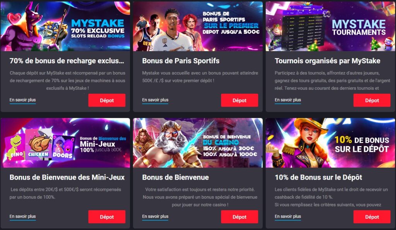The image size is (396, 230).
Task: Select the Bonus de Bienvenue des Mini-Jeux heading
Action: [x=67, y=177]
